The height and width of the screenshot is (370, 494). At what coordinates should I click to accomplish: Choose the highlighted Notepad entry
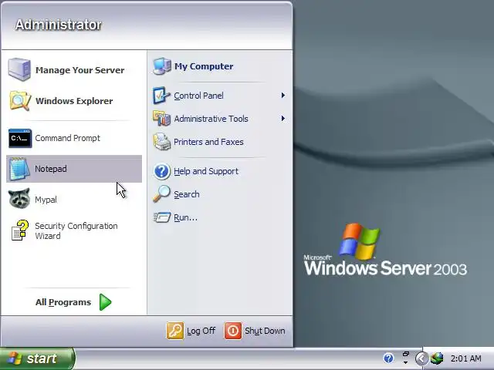[74, 169]
